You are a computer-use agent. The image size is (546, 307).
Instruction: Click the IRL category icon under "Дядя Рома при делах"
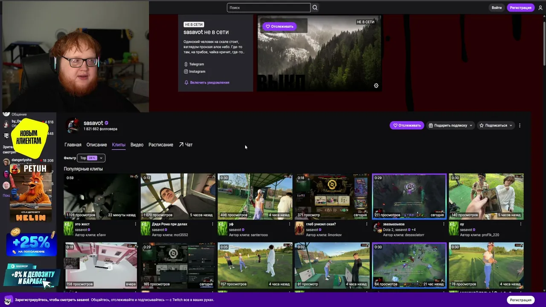(145, 229)
